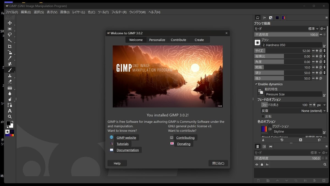Click the Hardness 050 brush thumbnail
Screen dimensions: 330x186
point(258,42)
